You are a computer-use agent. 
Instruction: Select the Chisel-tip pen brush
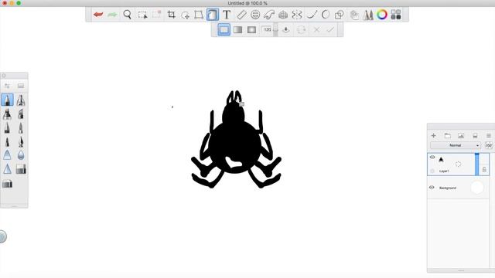click(x=21, y=114)
